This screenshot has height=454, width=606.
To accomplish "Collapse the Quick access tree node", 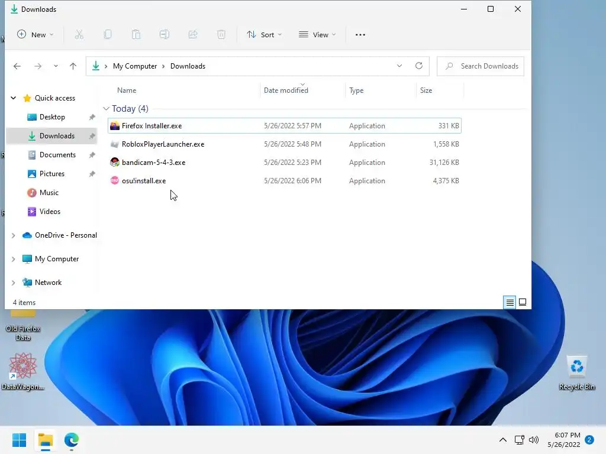I will tap(13, 98).
